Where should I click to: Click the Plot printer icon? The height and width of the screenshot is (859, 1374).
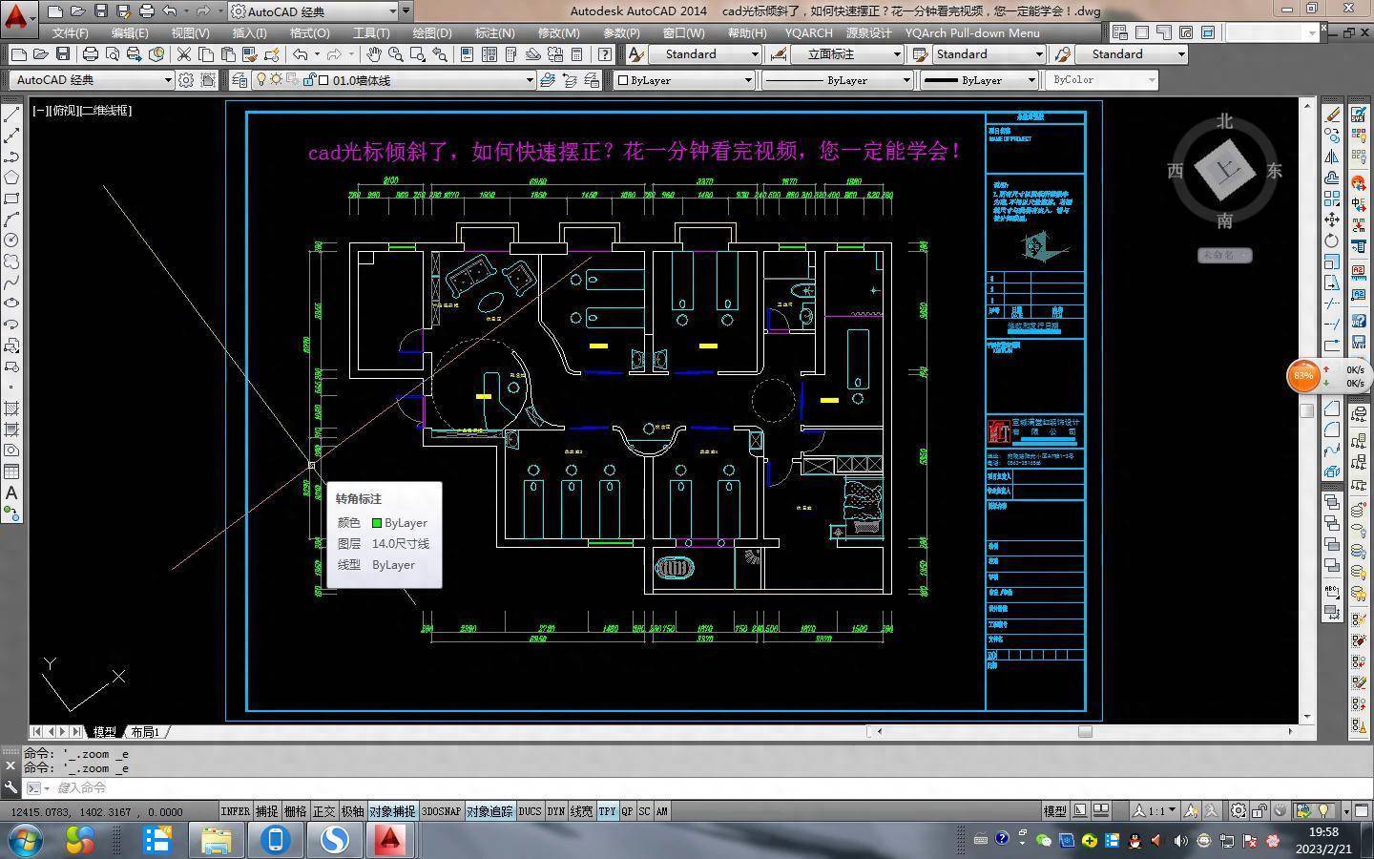90,54
